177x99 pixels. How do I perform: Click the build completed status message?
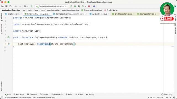[x=30, y=98]
